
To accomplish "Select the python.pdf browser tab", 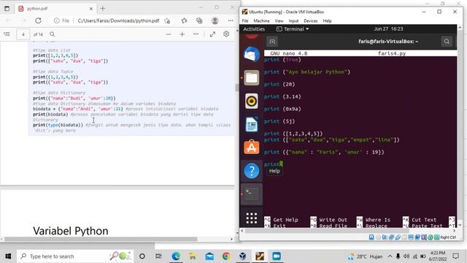I will tap(55, 9).
